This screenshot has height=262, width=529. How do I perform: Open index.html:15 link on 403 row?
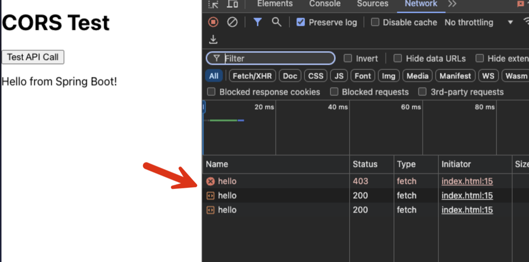467,182
